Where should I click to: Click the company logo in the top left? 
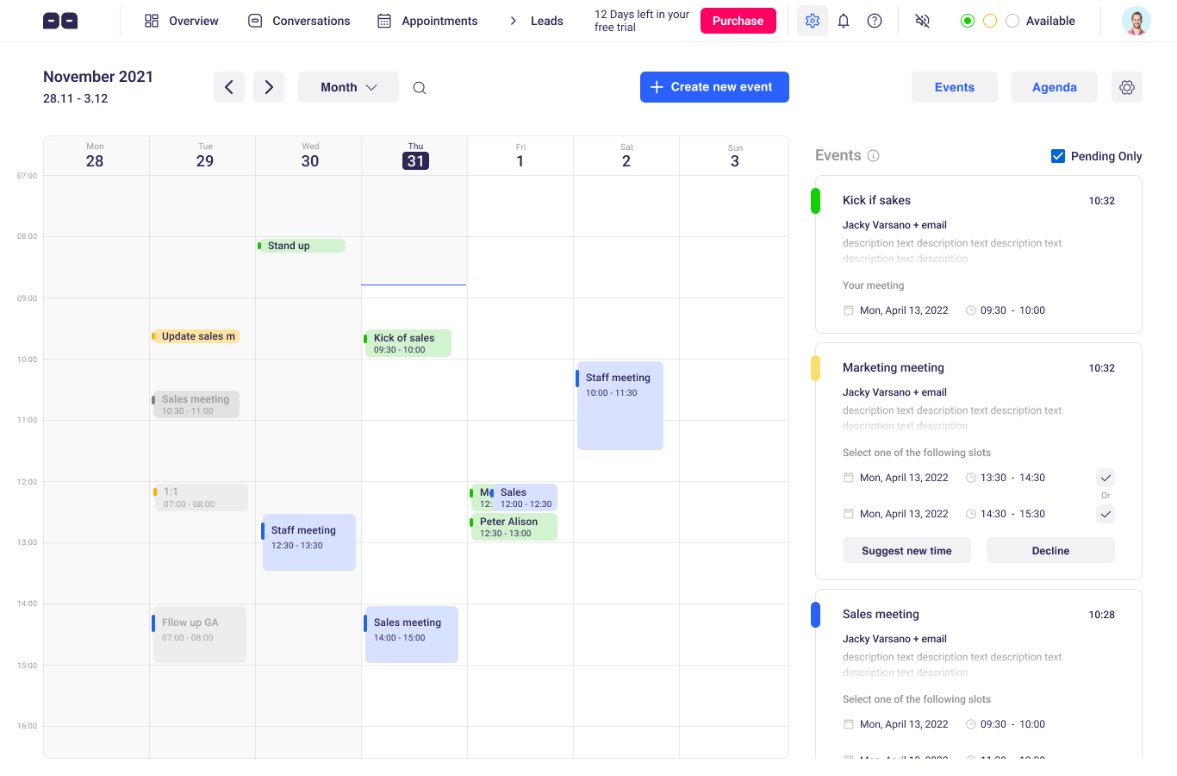coord(59,20)
